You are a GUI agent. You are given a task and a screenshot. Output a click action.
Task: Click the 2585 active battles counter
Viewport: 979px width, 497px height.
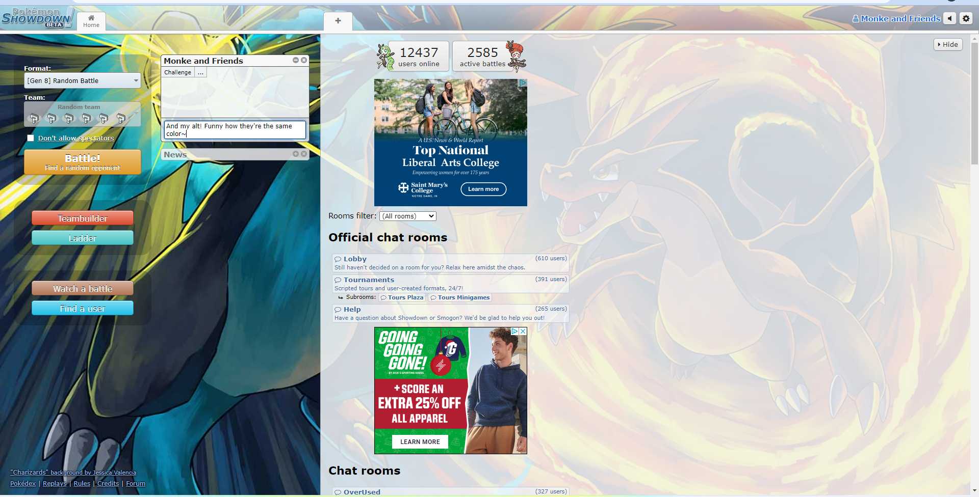[x=482, y=56]
